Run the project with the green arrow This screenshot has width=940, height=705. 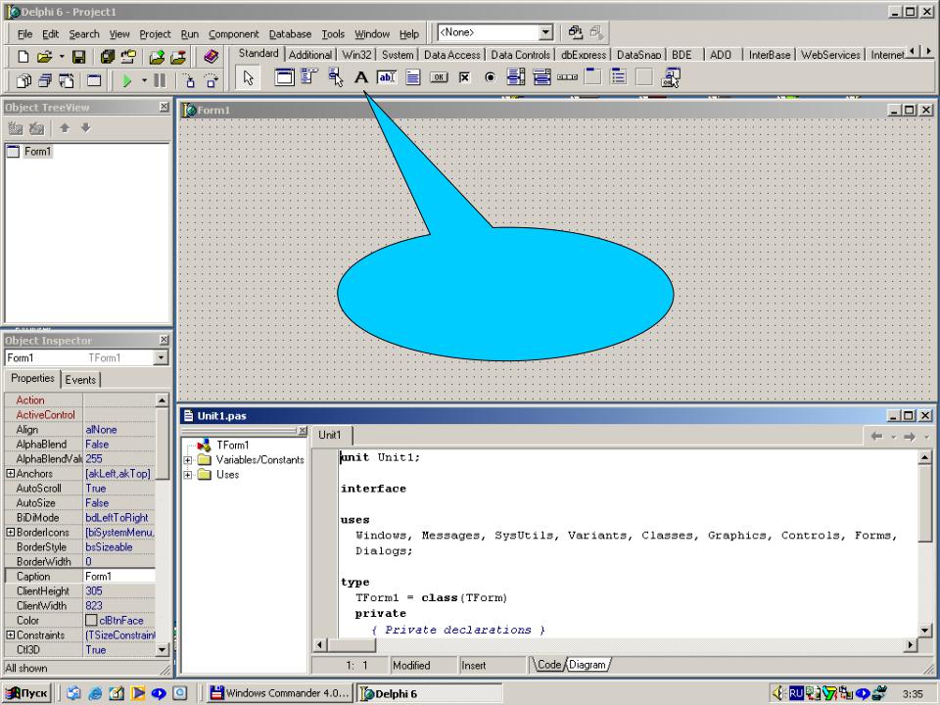[x=126, y=80]
